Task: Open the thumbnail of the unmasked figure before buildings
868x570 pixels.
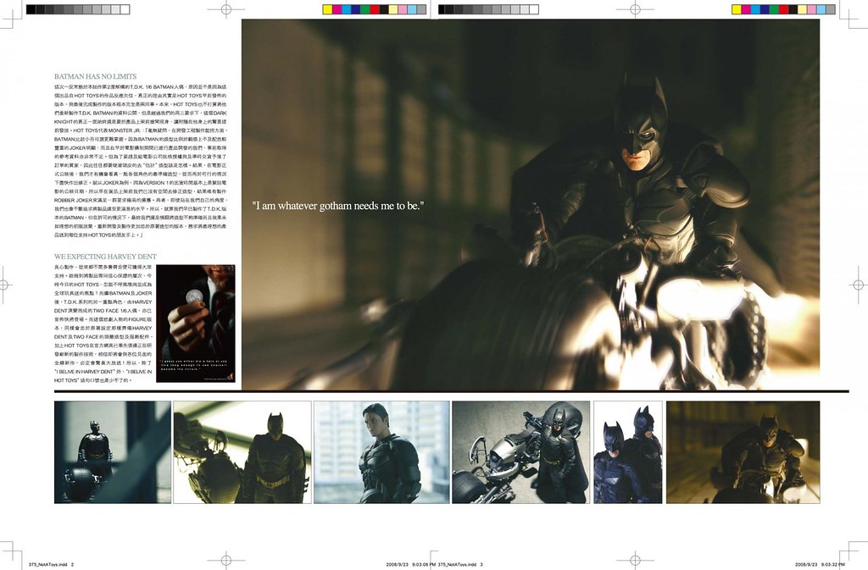Action: point(381,452)
